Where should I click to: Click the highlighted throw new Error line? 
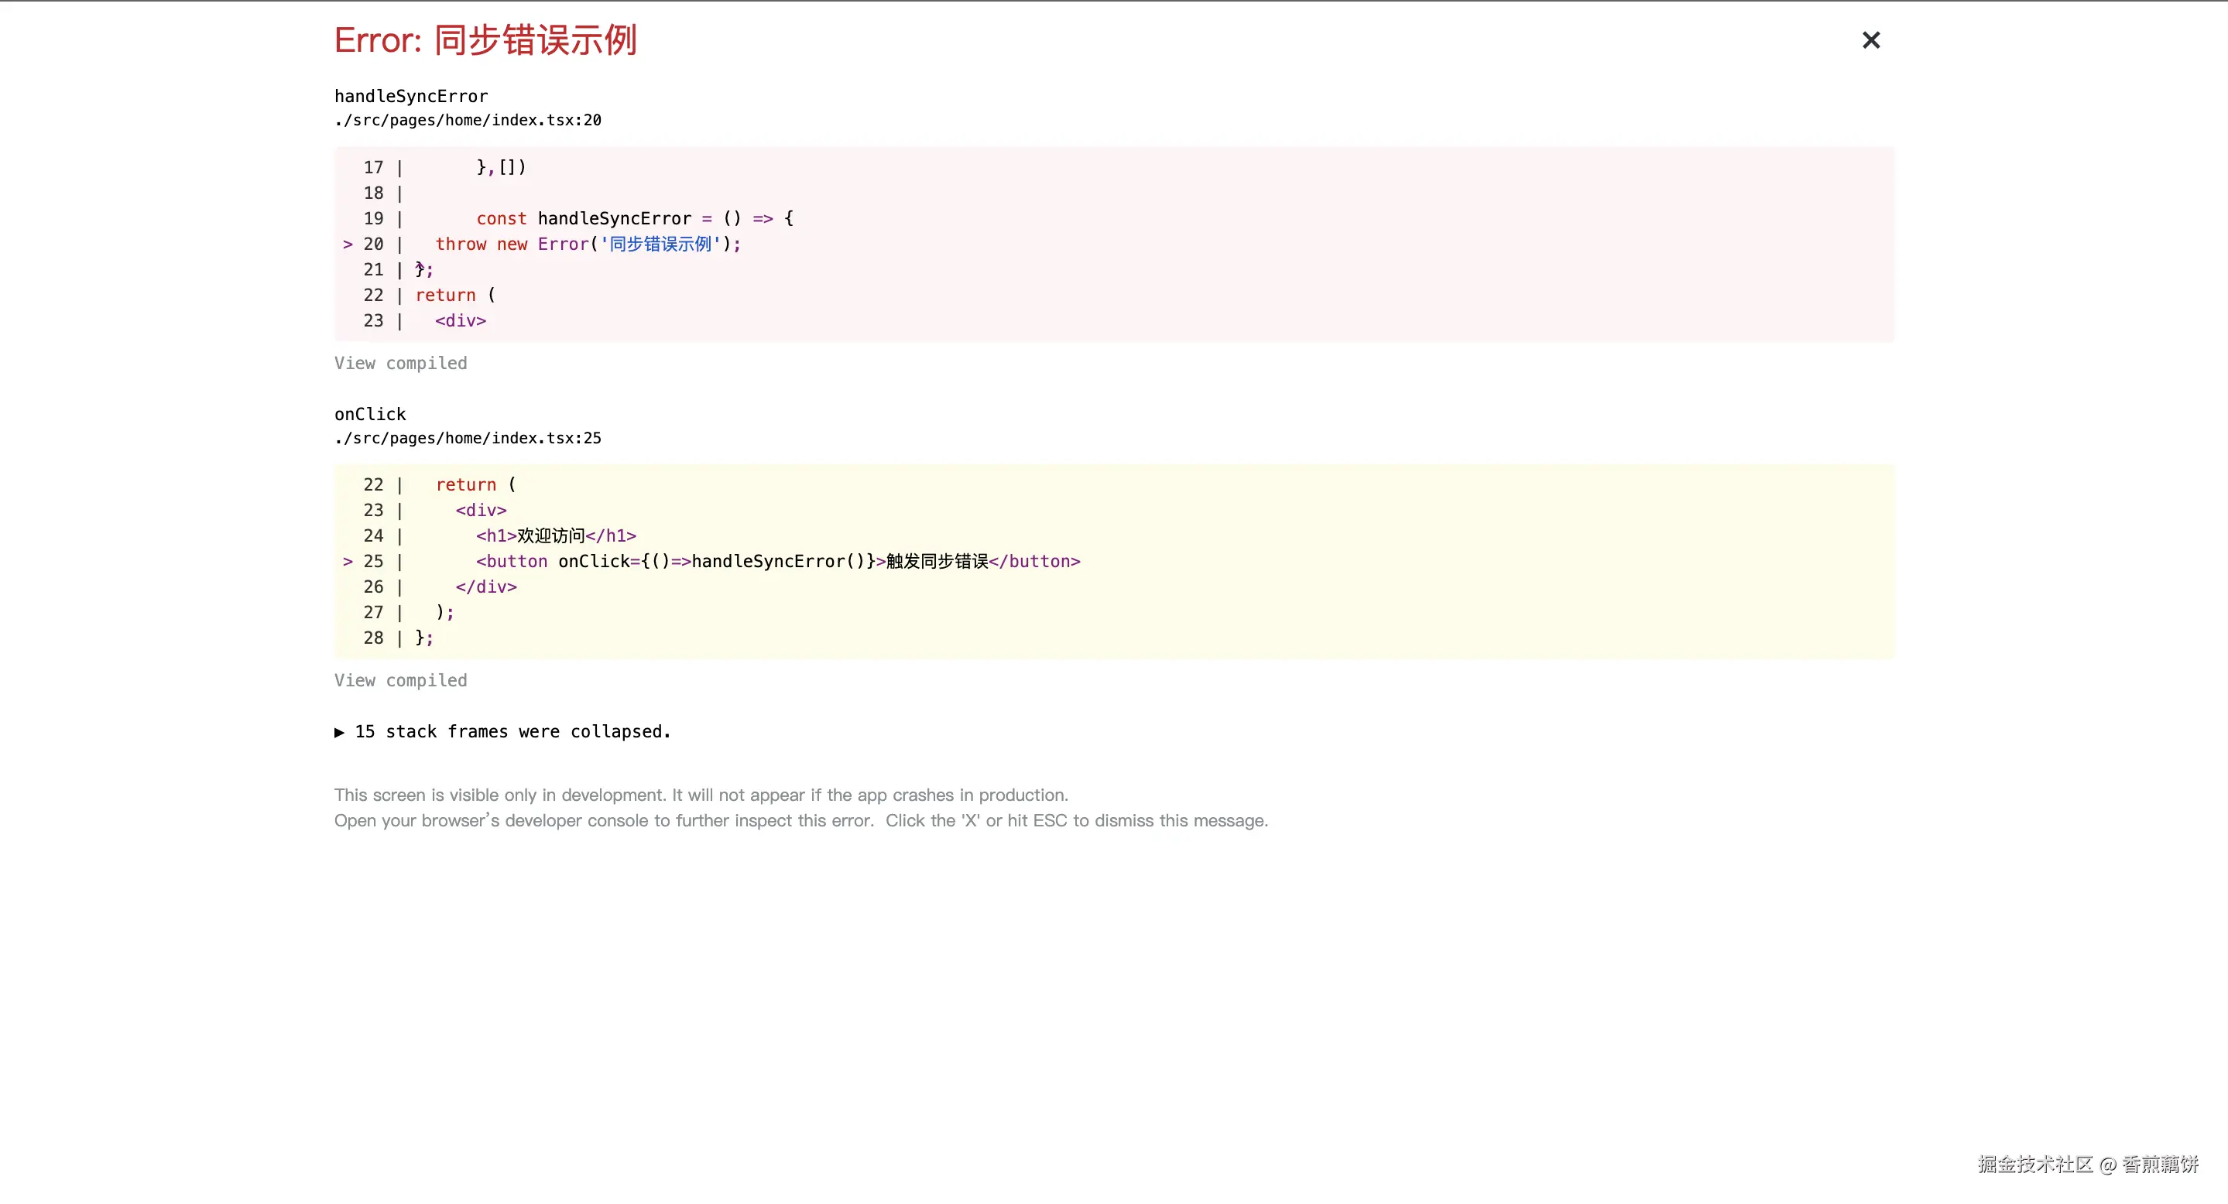click(x=588, y=244)
